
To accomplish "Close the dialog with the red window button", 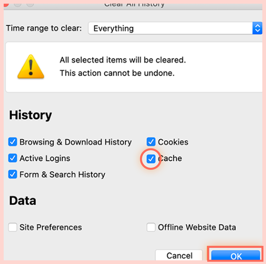I will click(x=6, y=4).
